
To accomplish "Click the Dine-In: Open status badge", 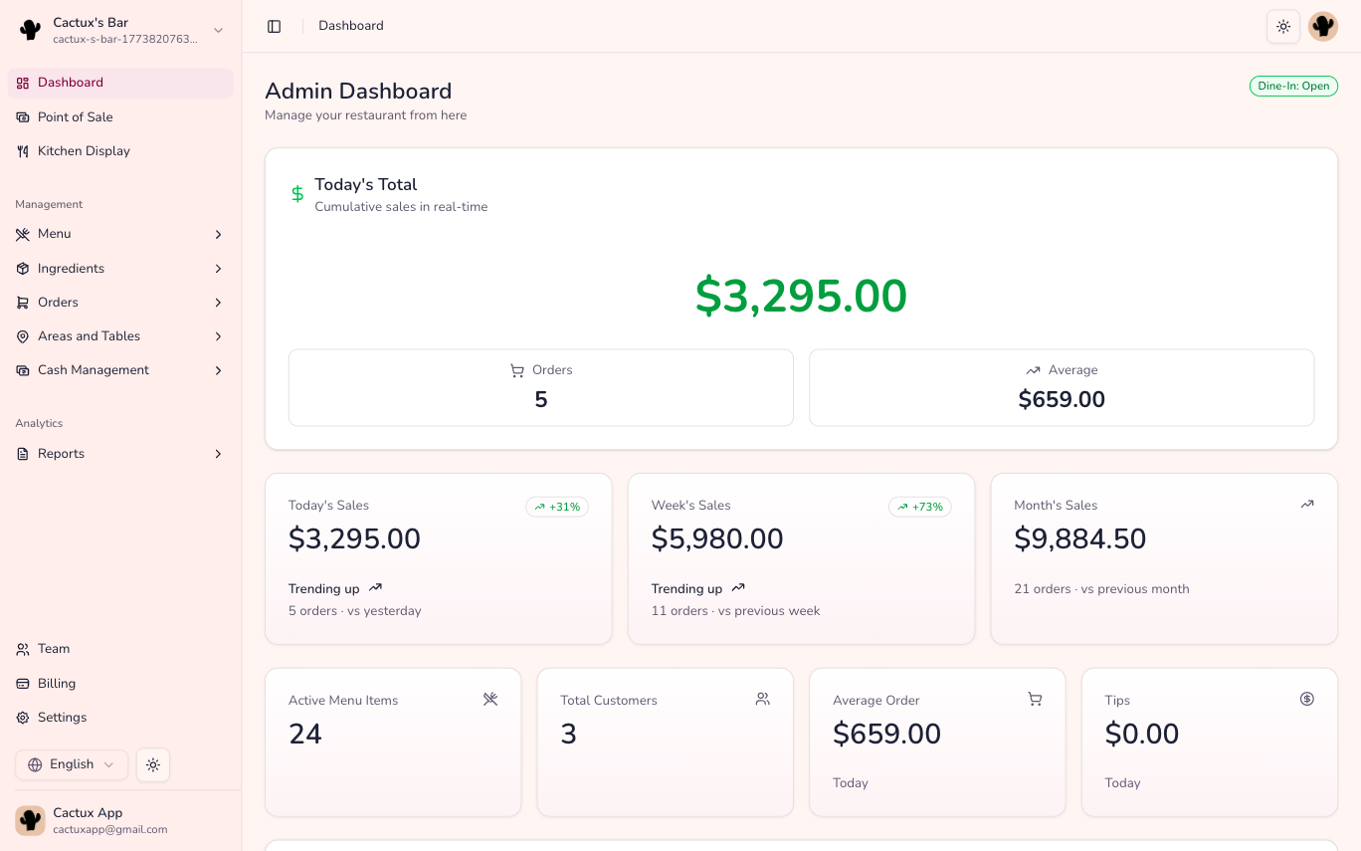I will (x=1293, y=87).
